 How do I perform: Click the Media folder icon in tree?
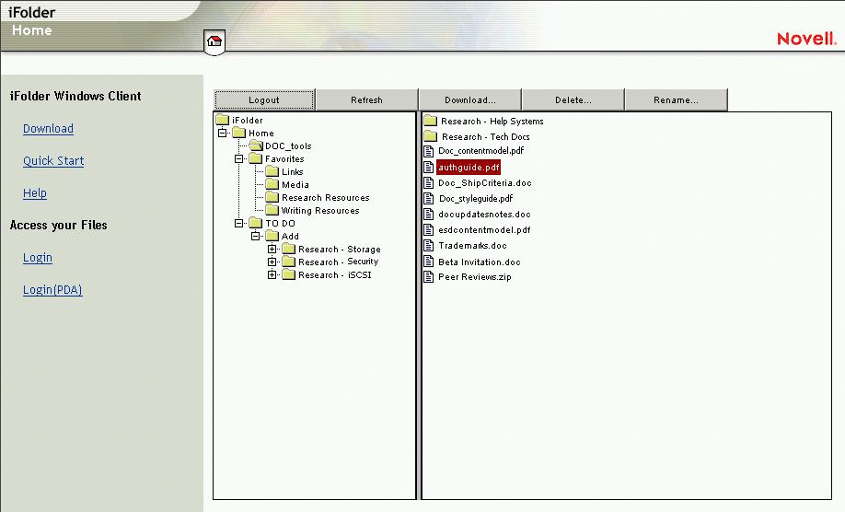point(272,184)
